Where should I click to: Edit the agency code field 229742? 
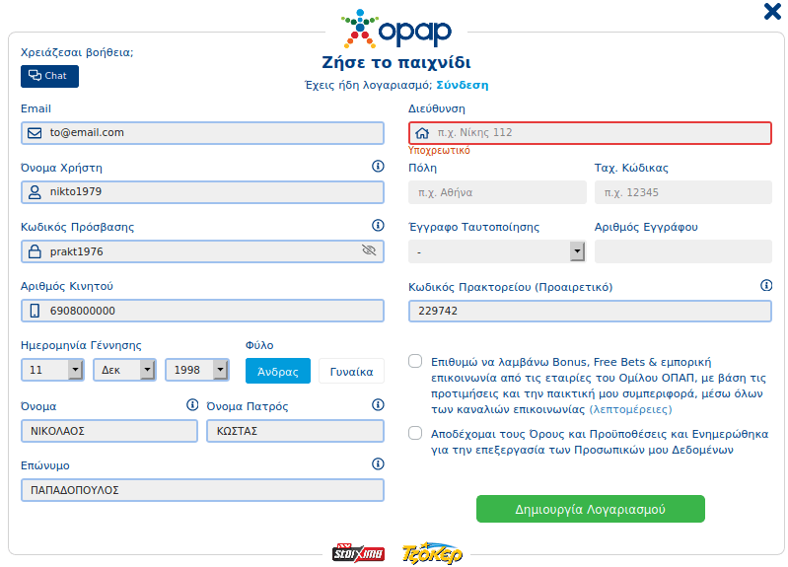[x=590, y=311]
